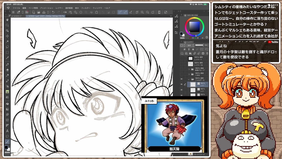Viewport: 282px width, 159px height.
Task: Select the Move layer tool
Action: pos(7,36)
